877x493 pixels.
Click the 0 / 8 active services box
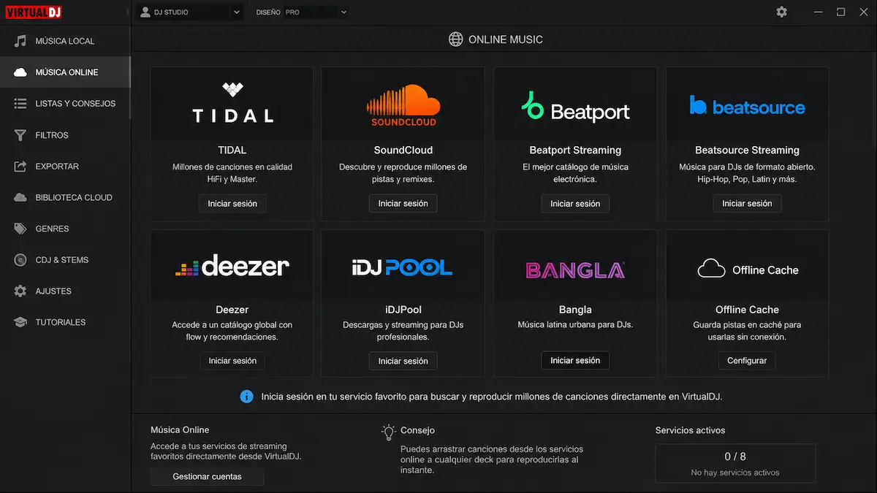(735, 463)
